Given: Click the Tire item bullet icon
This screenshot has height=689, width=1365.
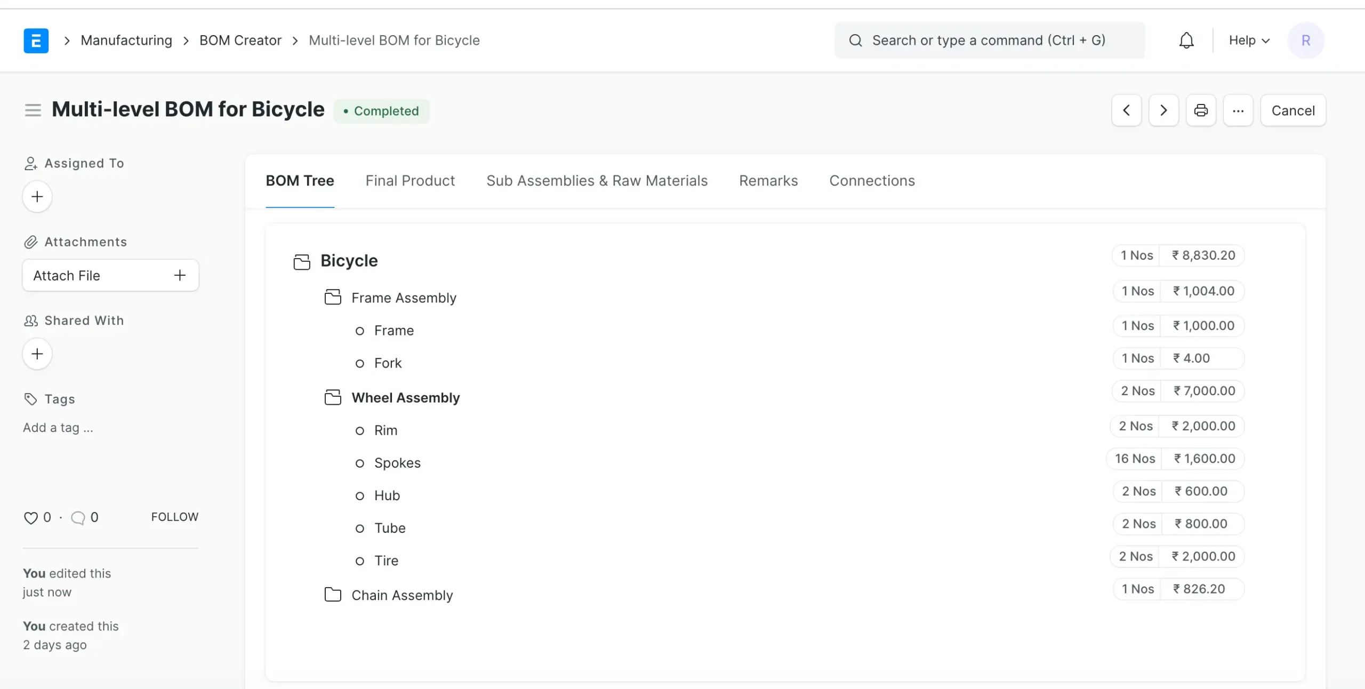Looking at the screenshot, I should point(360,561).
